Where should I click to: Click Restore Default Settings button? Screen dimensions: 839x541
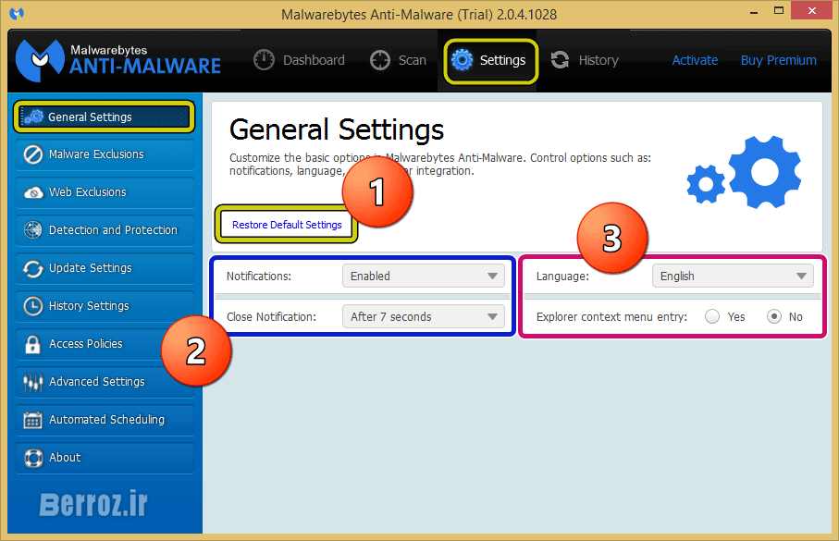(287, 225)
